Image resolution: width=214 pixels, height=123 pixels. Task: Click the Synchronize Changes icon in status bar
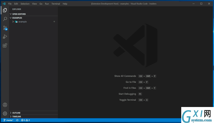pyautogui.click(x=17, y=120)
